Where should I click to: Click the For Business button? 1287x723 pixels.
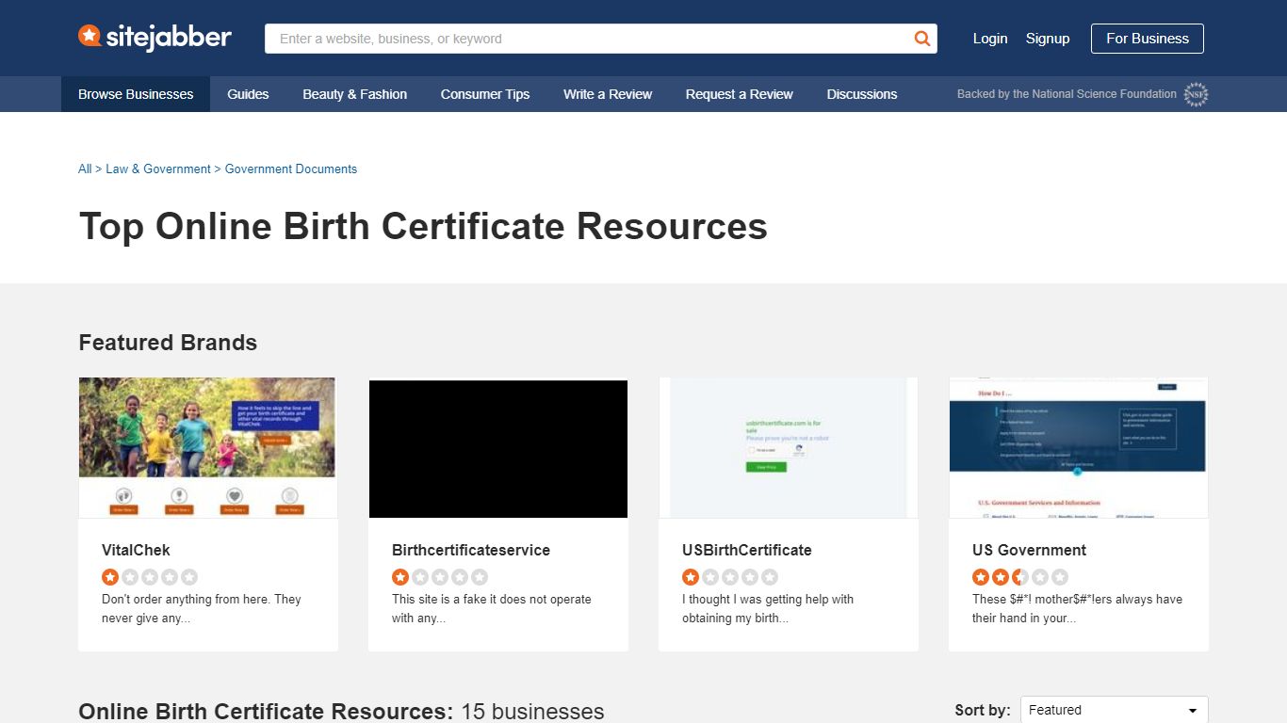pyautogui.click(x=1148, y=39)
